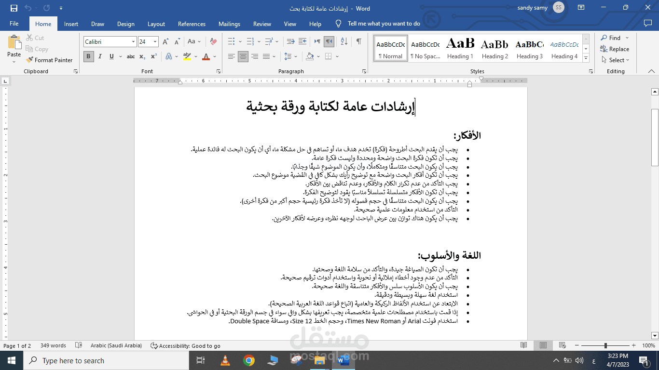Open the File menu tab

coord(14,24)
